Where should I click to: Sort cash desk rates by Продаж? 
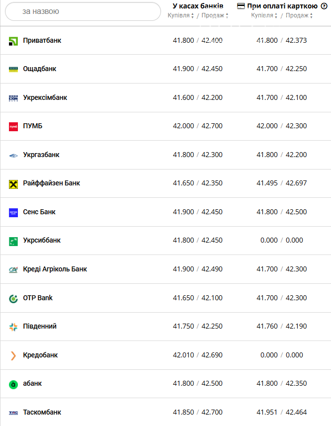point(215,15)
